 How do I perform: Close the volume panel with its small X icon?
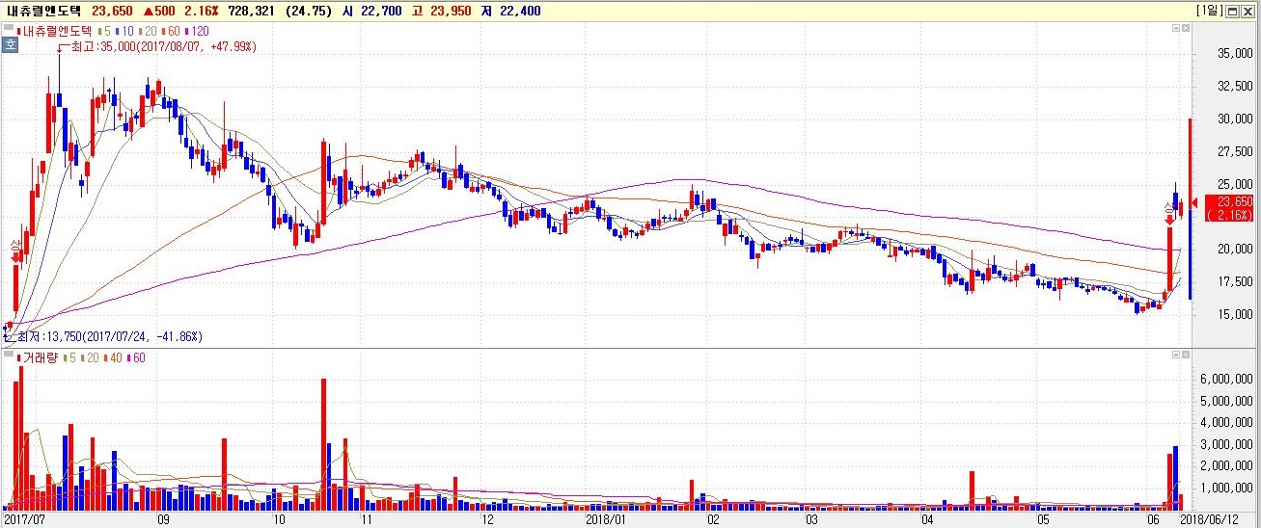pyautogui.click(x=1187, y=356)
